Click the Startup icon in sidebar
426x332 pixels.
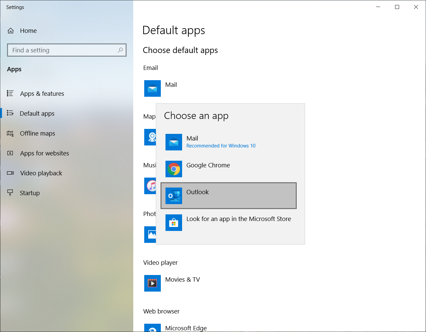coord(10,193)
